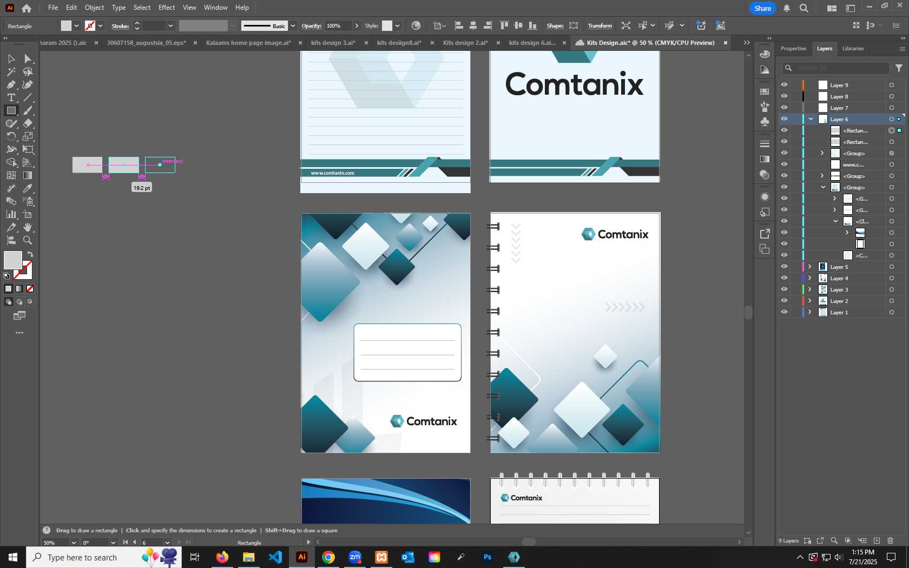The height and width of the screenshot is (568, 909).
Task: Click Create New Layer icon
Action: (x=877, y=540)
